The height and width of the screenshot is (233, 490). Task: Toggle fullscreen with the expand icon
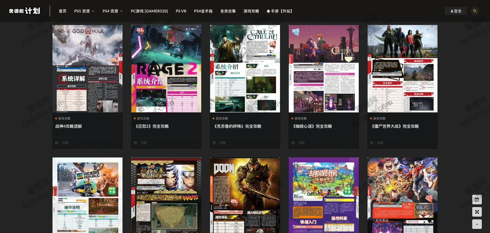pyautogui.click(x=477, y=212)
